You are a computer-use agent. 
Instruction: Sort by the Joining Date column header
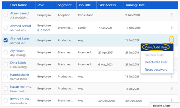tap(135, 5)
